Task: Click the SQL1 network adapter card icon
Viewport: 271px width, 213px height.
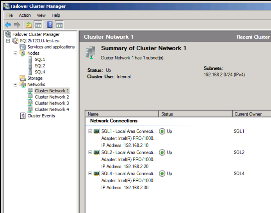Action: click(x=96, y=131)
